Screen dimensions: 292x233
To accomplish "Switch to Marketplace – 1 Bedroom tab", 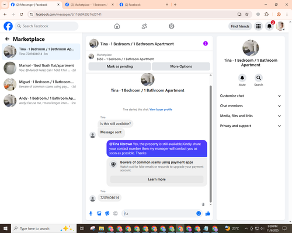I will click(89, 5).
